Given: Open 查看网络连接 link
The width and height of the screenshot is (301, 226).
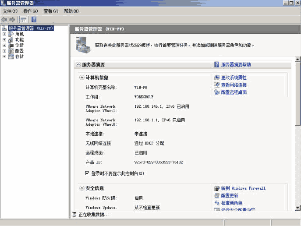Looking at the screenshot, I should pyautogui.click(x=234, y=85).
